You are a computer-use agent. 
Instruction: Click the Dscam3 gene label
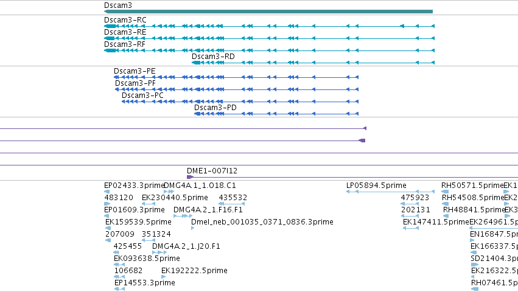(118, 5)
